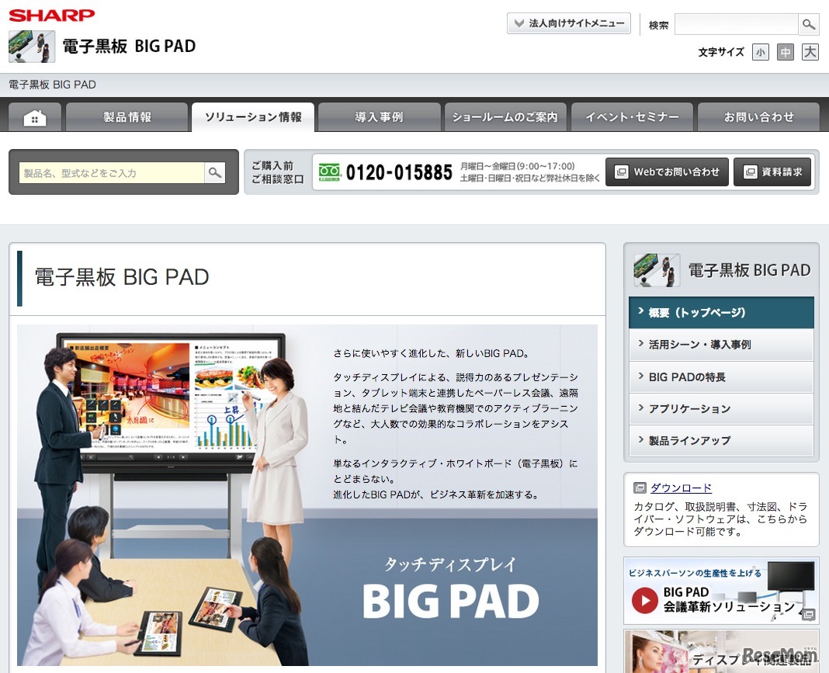Viewport: 829px width, 673px height.
Task: Click the top search magnifier icon
Action: (808, 24)
